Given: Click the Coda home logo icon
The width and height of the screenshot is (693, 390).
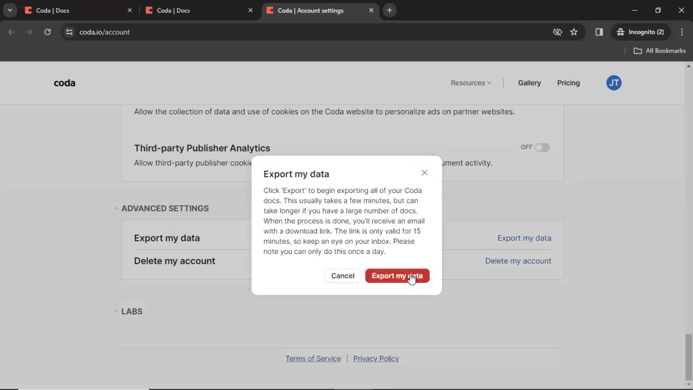Looking at the screenshot, I should point(64,82).
